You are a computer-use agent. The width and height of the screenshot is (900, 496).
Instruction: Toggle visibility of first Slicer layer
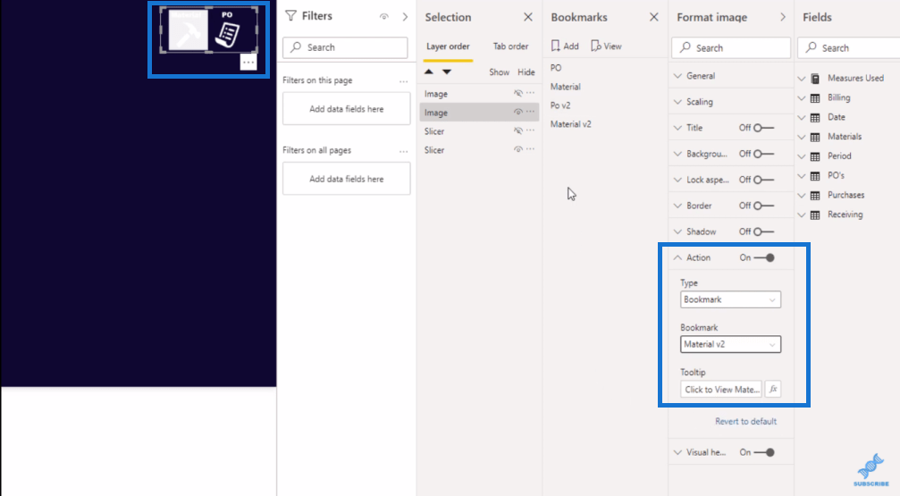point(517,130)
